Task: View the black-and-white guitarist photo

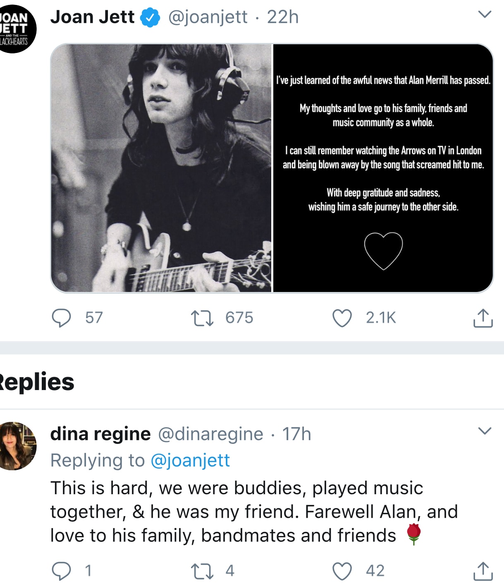Action: pos(161,168)
